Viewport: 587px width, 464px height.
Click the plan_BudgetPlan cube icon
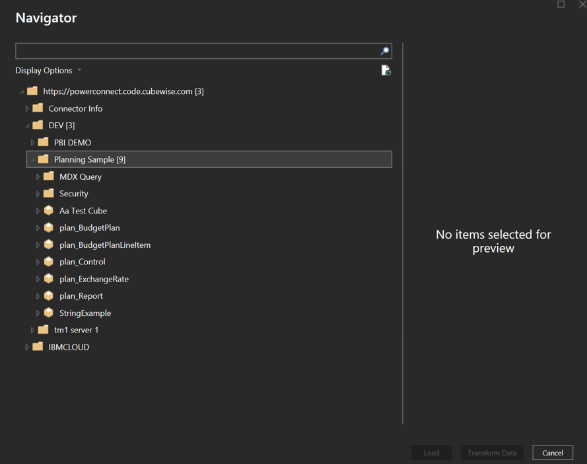[49, 227]
